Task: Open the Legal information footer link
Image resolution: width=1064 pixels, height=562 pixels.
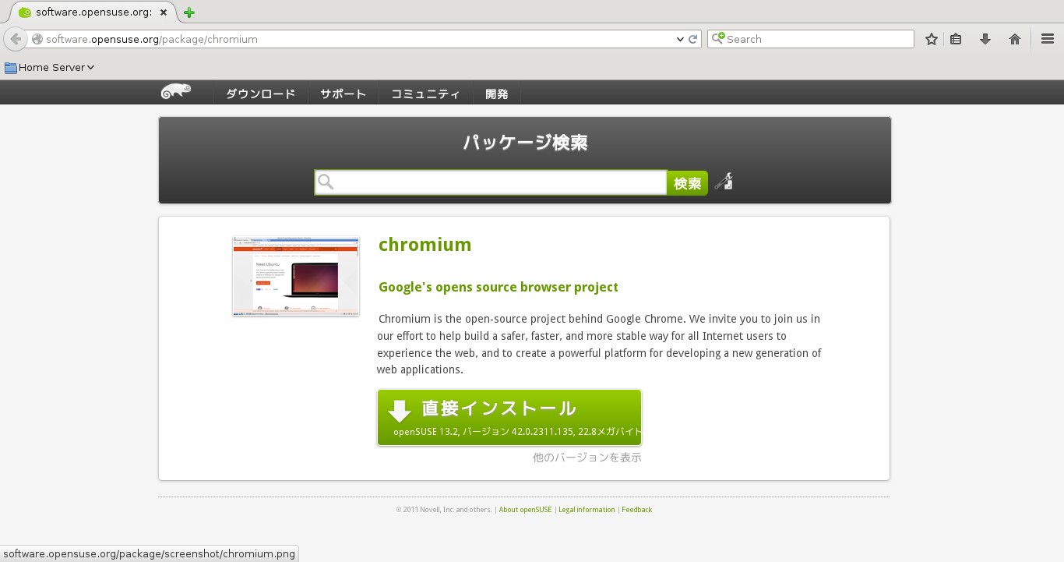Action: click(x=587, y=510)
